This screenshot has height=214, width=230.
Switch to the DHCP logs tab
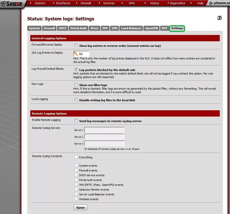[63, 28]
